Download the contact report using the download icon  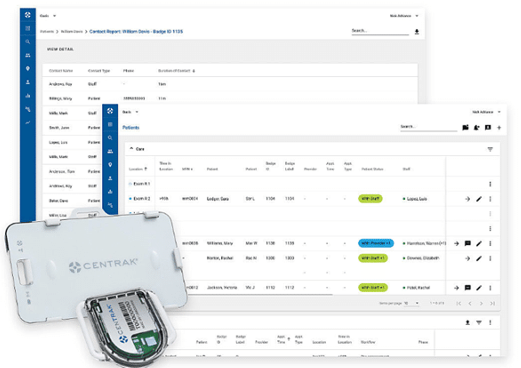417,32
